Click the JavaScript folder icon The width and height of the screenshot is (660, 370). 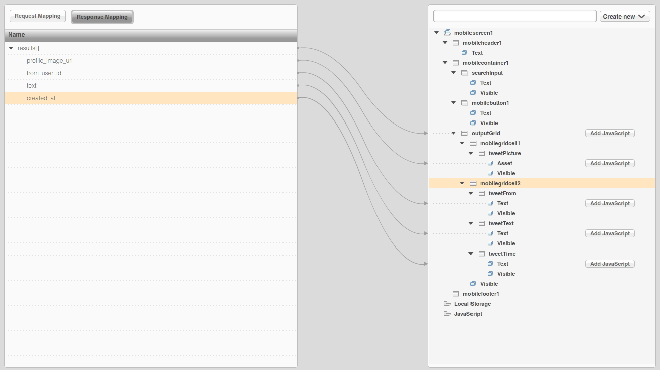click(x=447, y=314)
